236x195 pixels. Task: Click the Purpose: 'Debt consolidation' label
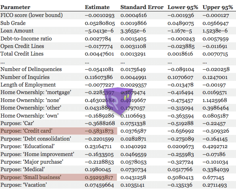click(x=35, y=139)
